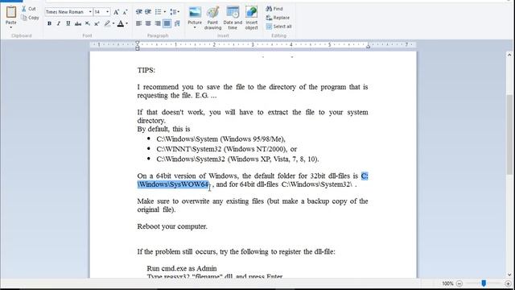Image resolution: width=515 pixels, height=290 pixels.
Task: Click the C:\Windows\System32 (Windows XP, Vista) bullet
Action: [x=237, y=159]
